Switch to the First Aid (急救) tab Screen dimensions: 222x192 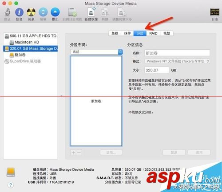pyautogui.click(x=115, y=33)
